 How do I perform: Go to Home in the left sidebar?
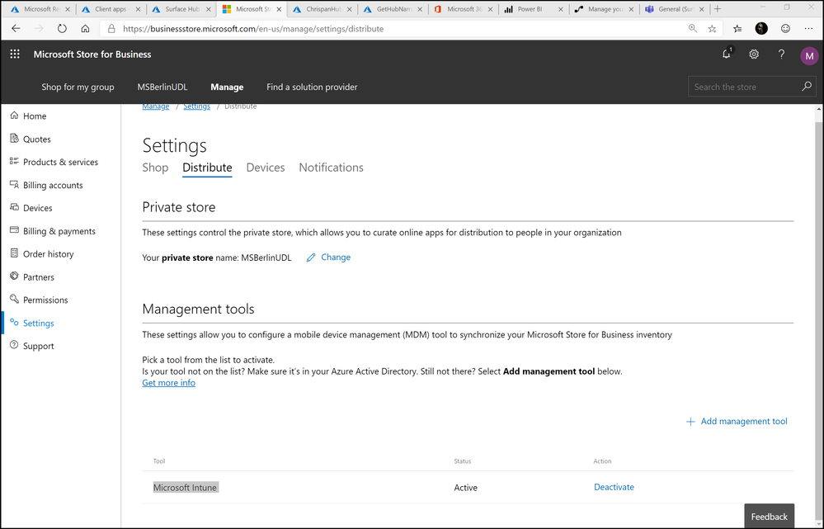click(28, 116)
